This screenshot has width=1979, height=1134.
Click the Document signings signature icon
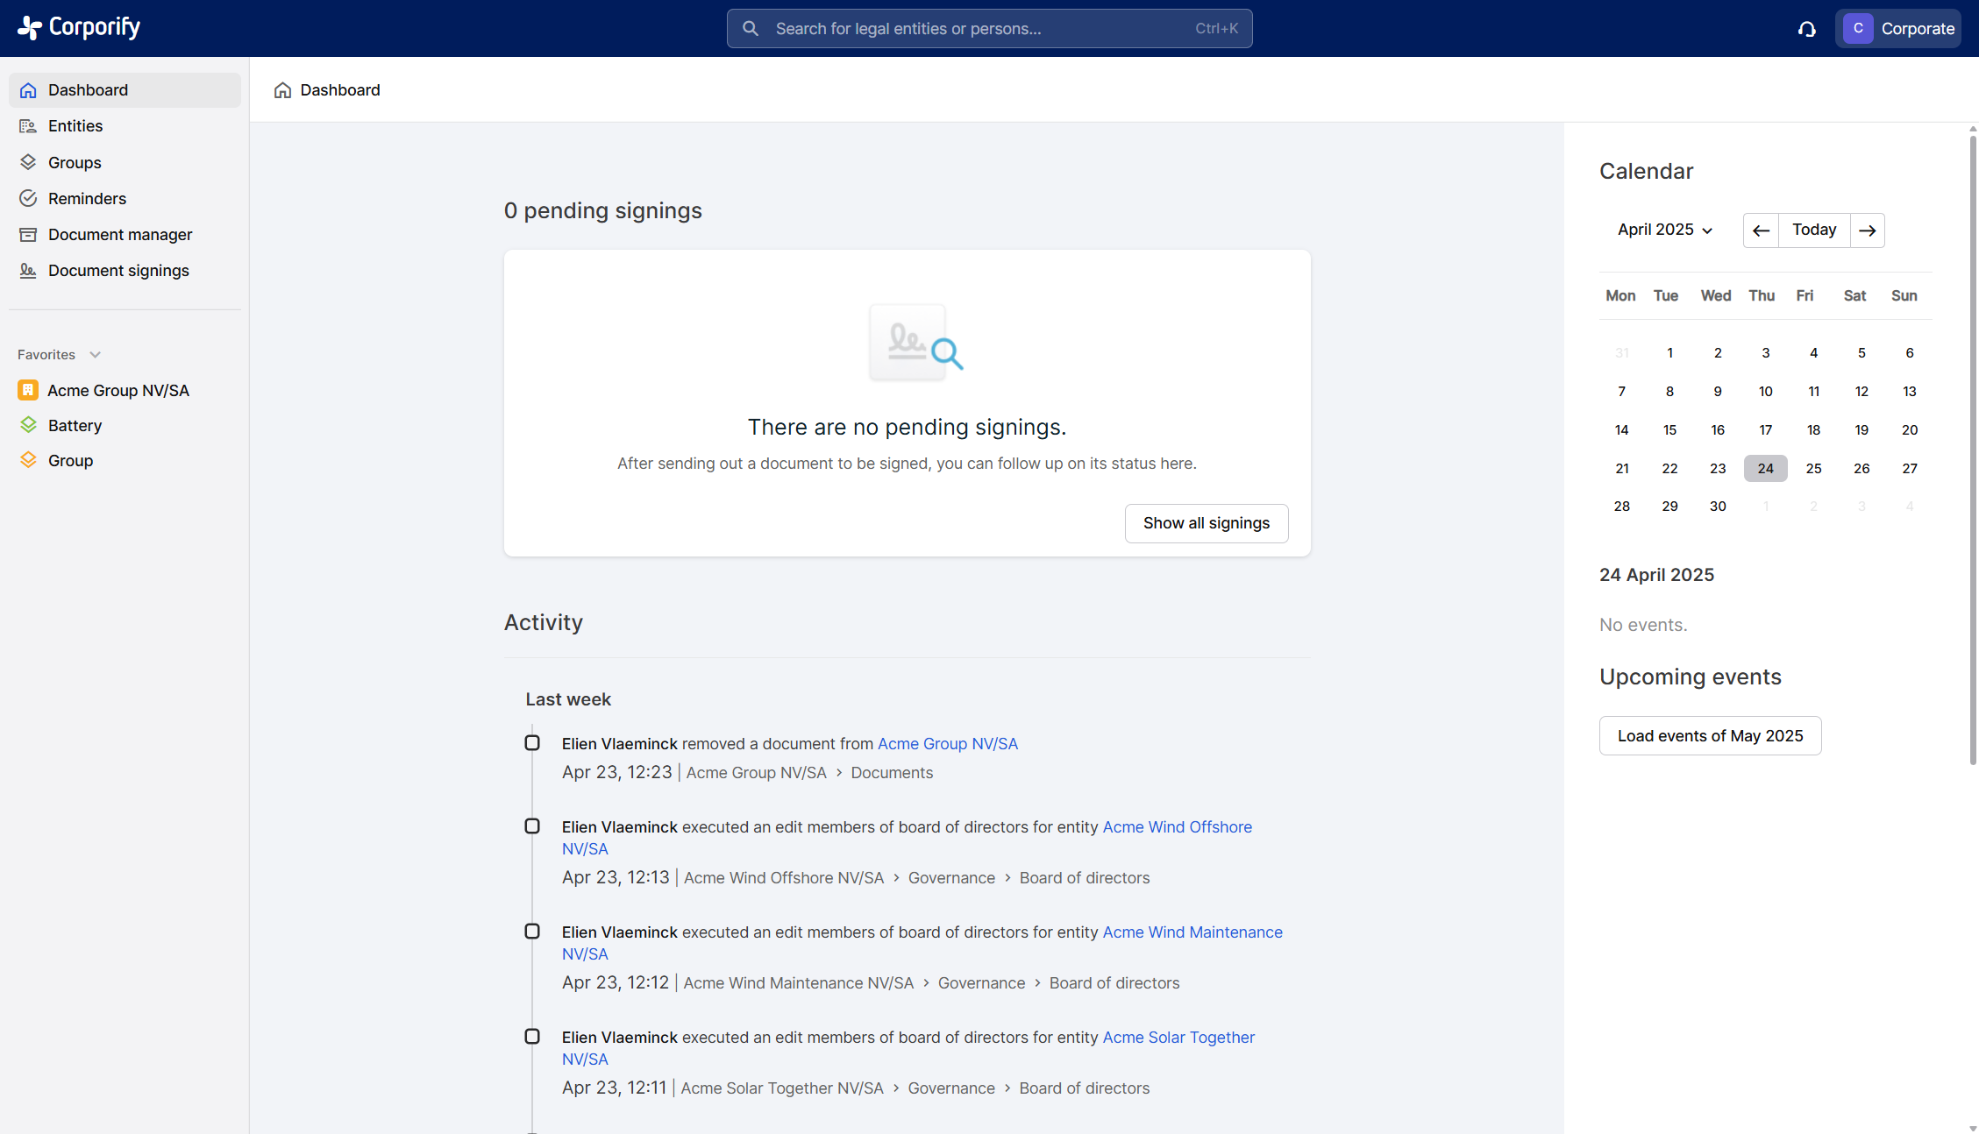click(28, 271)
